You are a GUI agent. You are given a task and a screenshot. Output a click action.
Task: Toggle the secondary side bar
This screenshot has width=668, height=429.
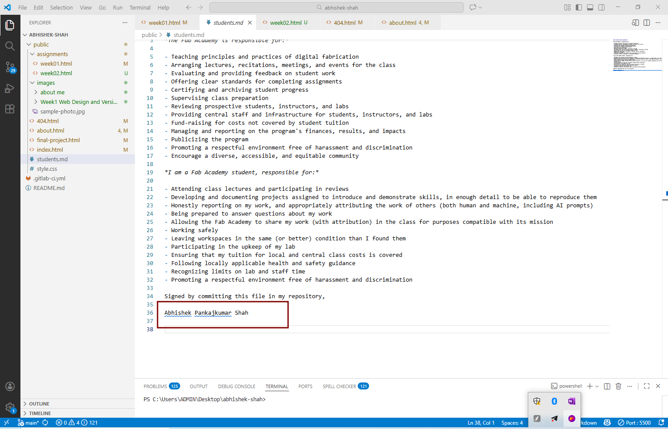(x=601, y=7)
